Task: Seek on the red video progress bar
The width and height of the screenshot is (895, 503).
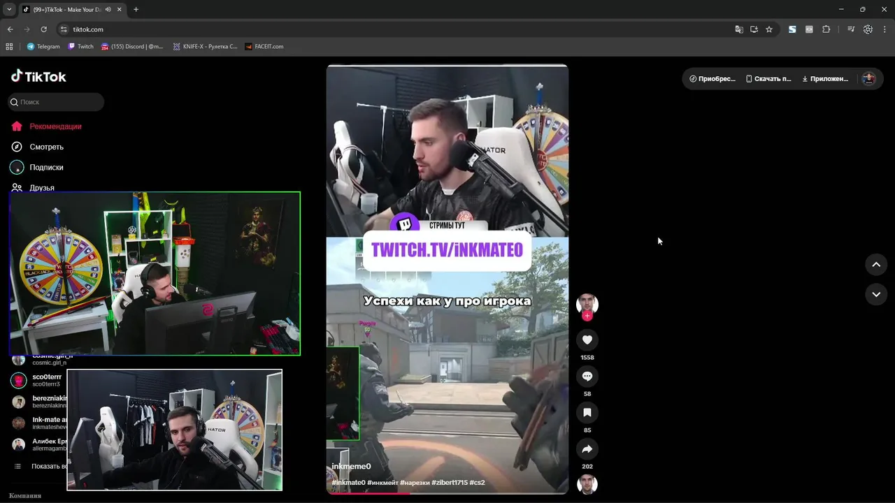Action: coord(447,493)
